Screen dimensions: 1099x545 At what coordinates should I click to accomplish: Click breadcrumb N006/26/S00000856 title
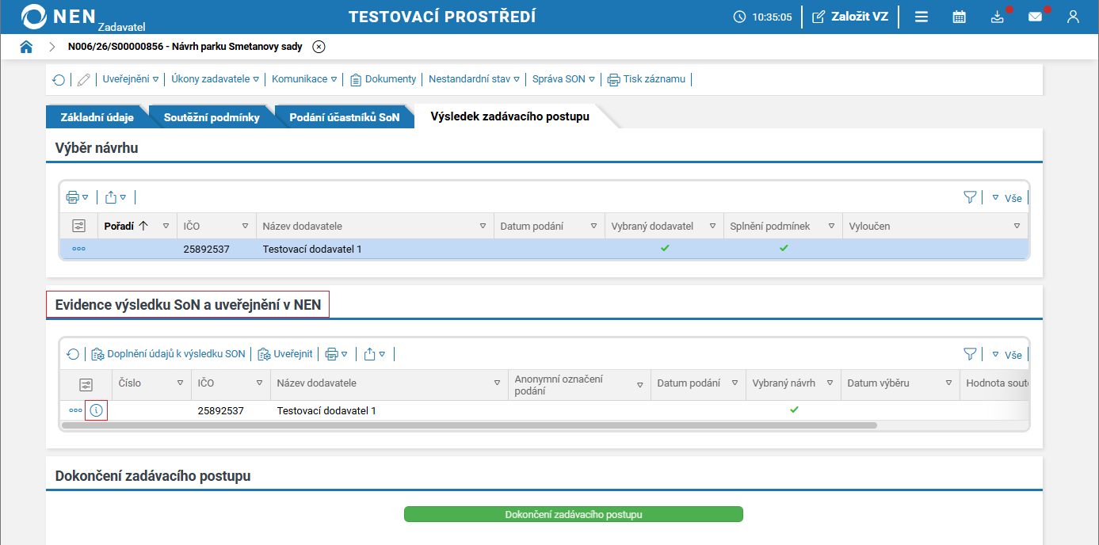point(185,47)
